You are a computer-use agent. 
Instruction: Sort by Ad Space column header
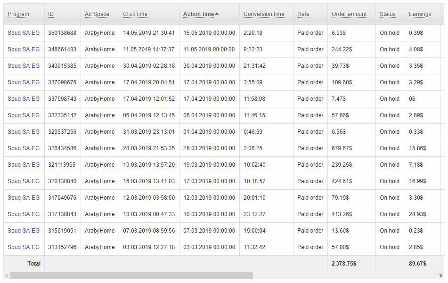[x=97, y=14]
